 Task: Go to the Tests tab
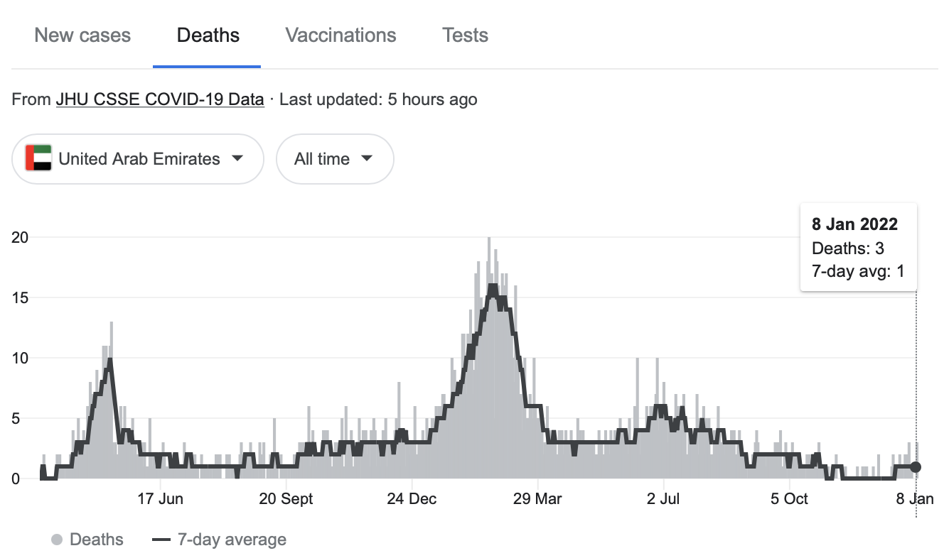coord(465,35)
